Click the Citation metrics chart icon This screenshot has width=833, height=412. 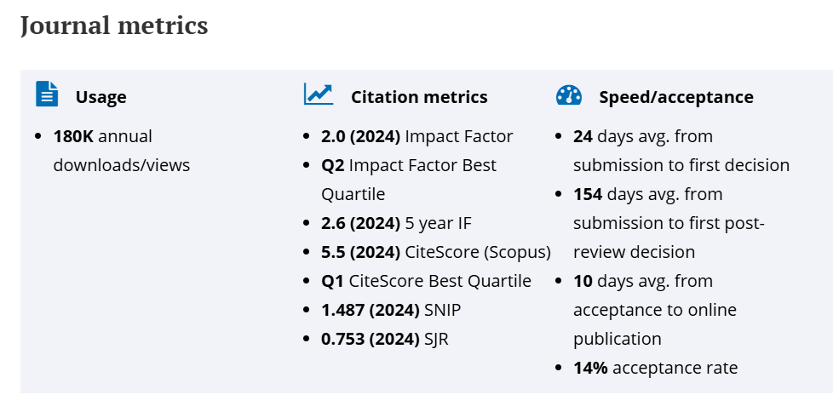tap(319, 94)
